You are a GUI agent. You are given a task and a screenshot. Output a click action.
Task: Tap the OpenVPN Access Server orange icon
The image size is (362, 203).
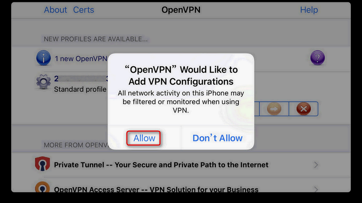pos(42,187)
